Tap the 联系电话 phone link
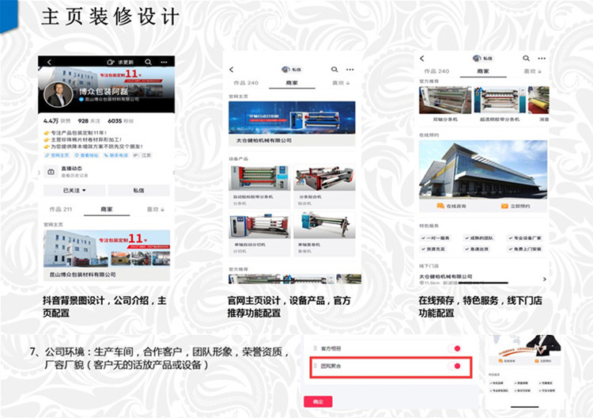 click(x=116, y=155)
